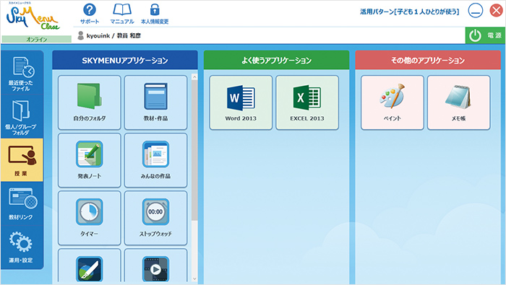Click the kyouink / 教員 和彦 user name
Viewport: 506px width, 285px height.
coord(113,35)
